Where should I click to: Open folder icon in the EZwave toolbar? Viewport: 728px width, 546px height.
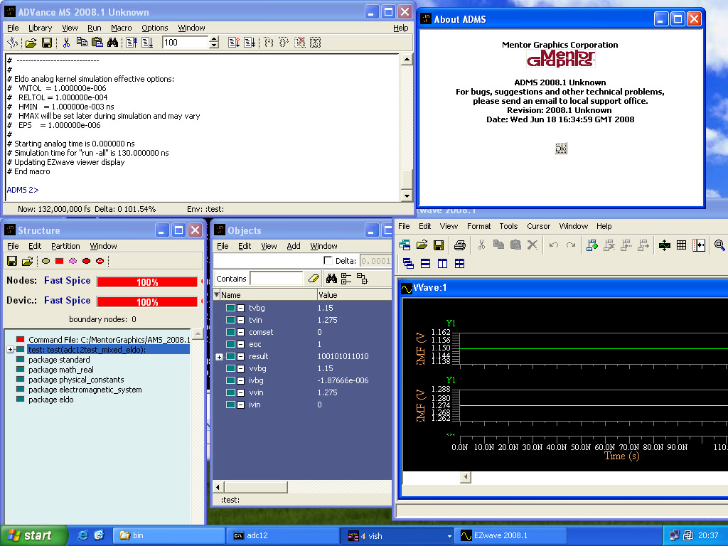[422, 245]
